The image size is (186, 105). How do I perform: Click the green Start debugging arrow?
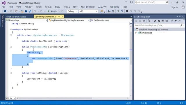tap(48, 11)
